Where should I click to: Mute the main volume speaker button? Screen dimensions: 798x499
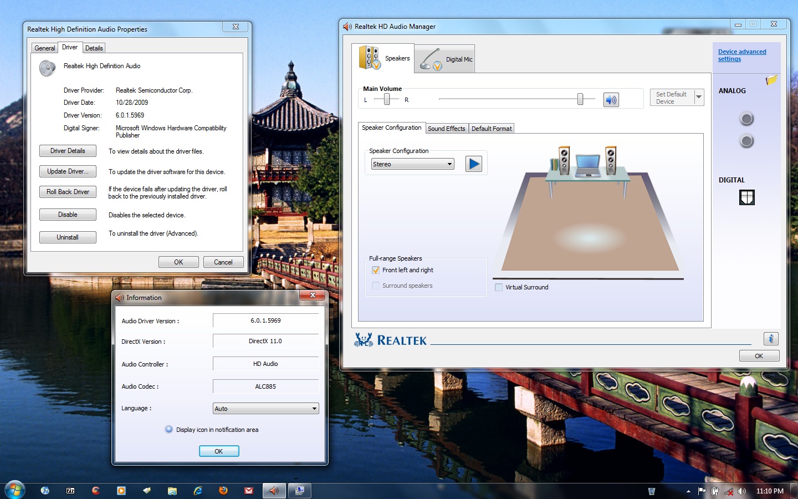(x=611, y=100)
